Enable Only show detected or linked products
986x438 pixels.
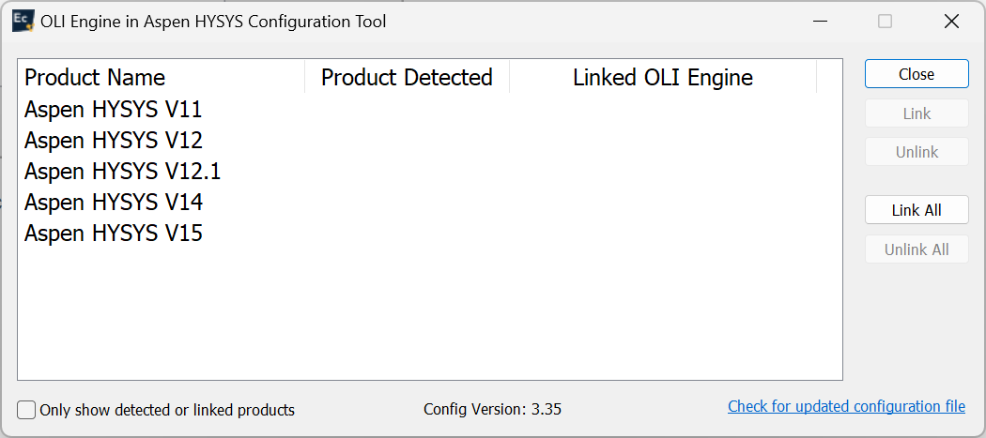[x=27, y=410]
